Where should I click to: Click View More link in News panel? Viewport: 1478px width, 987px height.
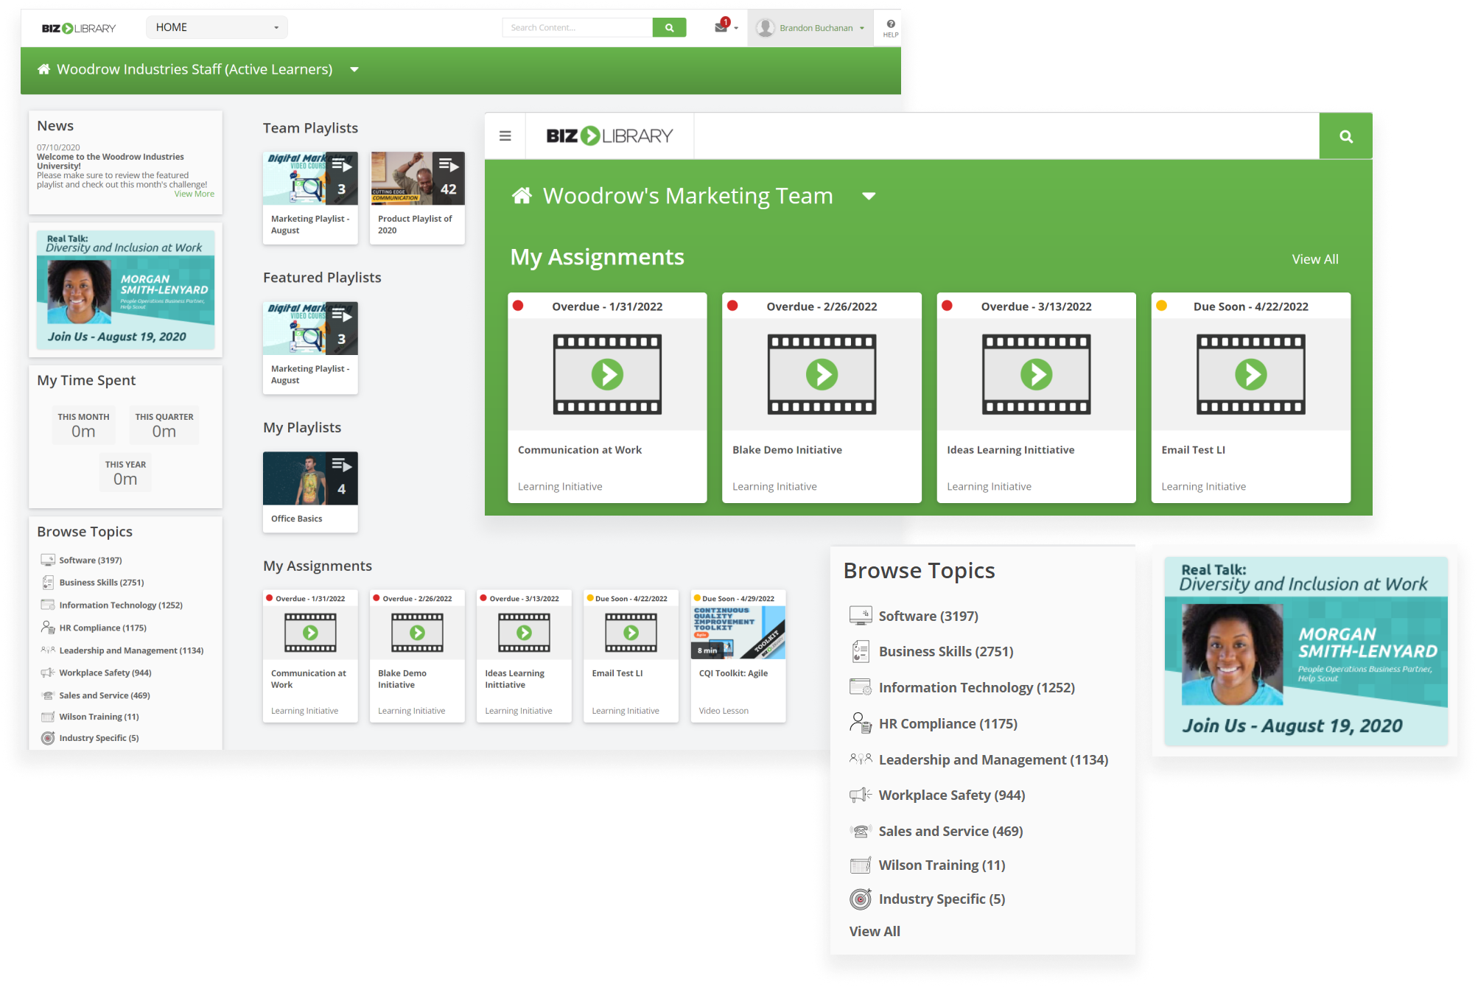[195, 194]
